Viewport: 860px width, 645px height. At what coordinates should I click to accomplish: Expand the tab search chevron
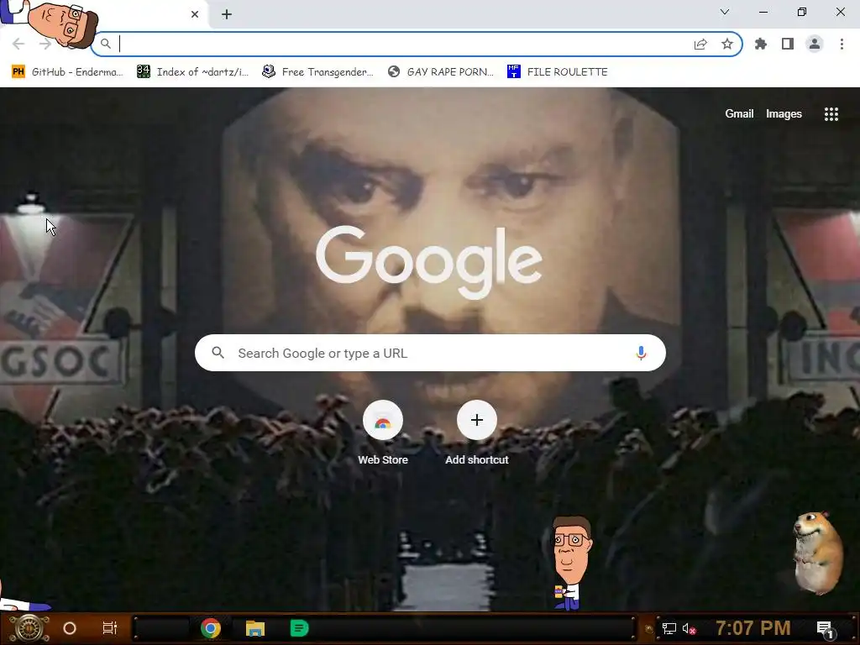725,12
